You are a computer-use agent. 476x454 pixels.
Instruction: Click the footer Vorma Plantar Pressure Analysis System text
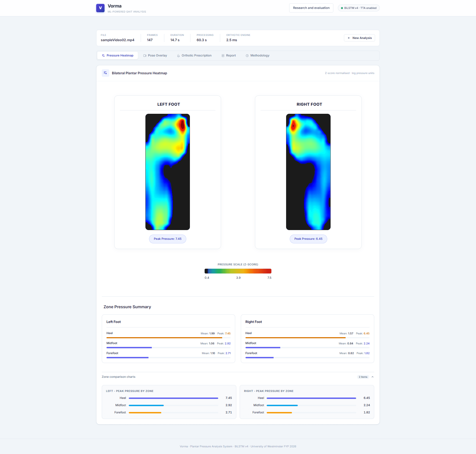(x=238, y=446)
